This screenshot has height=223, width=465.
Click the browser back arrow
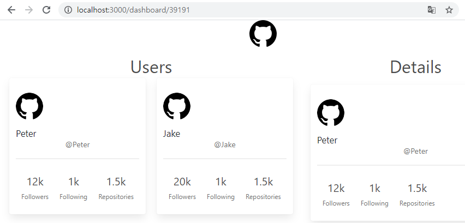11,10
